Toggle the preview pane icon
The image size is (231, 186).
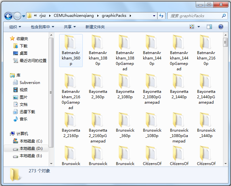click(209, 27)
